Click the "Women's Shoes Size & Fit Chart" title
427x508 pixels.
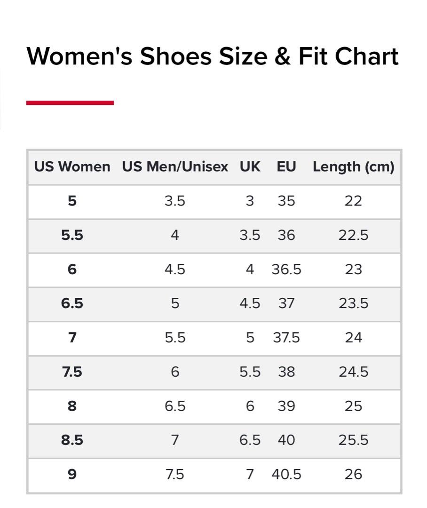[213, 56]
